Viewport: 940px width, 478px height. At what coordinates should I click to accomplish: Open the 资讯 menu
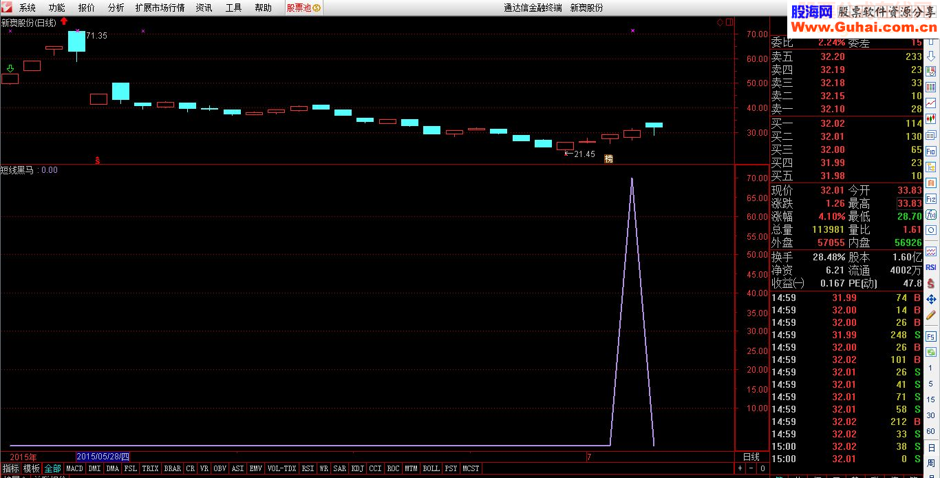[x=204, y=8]
